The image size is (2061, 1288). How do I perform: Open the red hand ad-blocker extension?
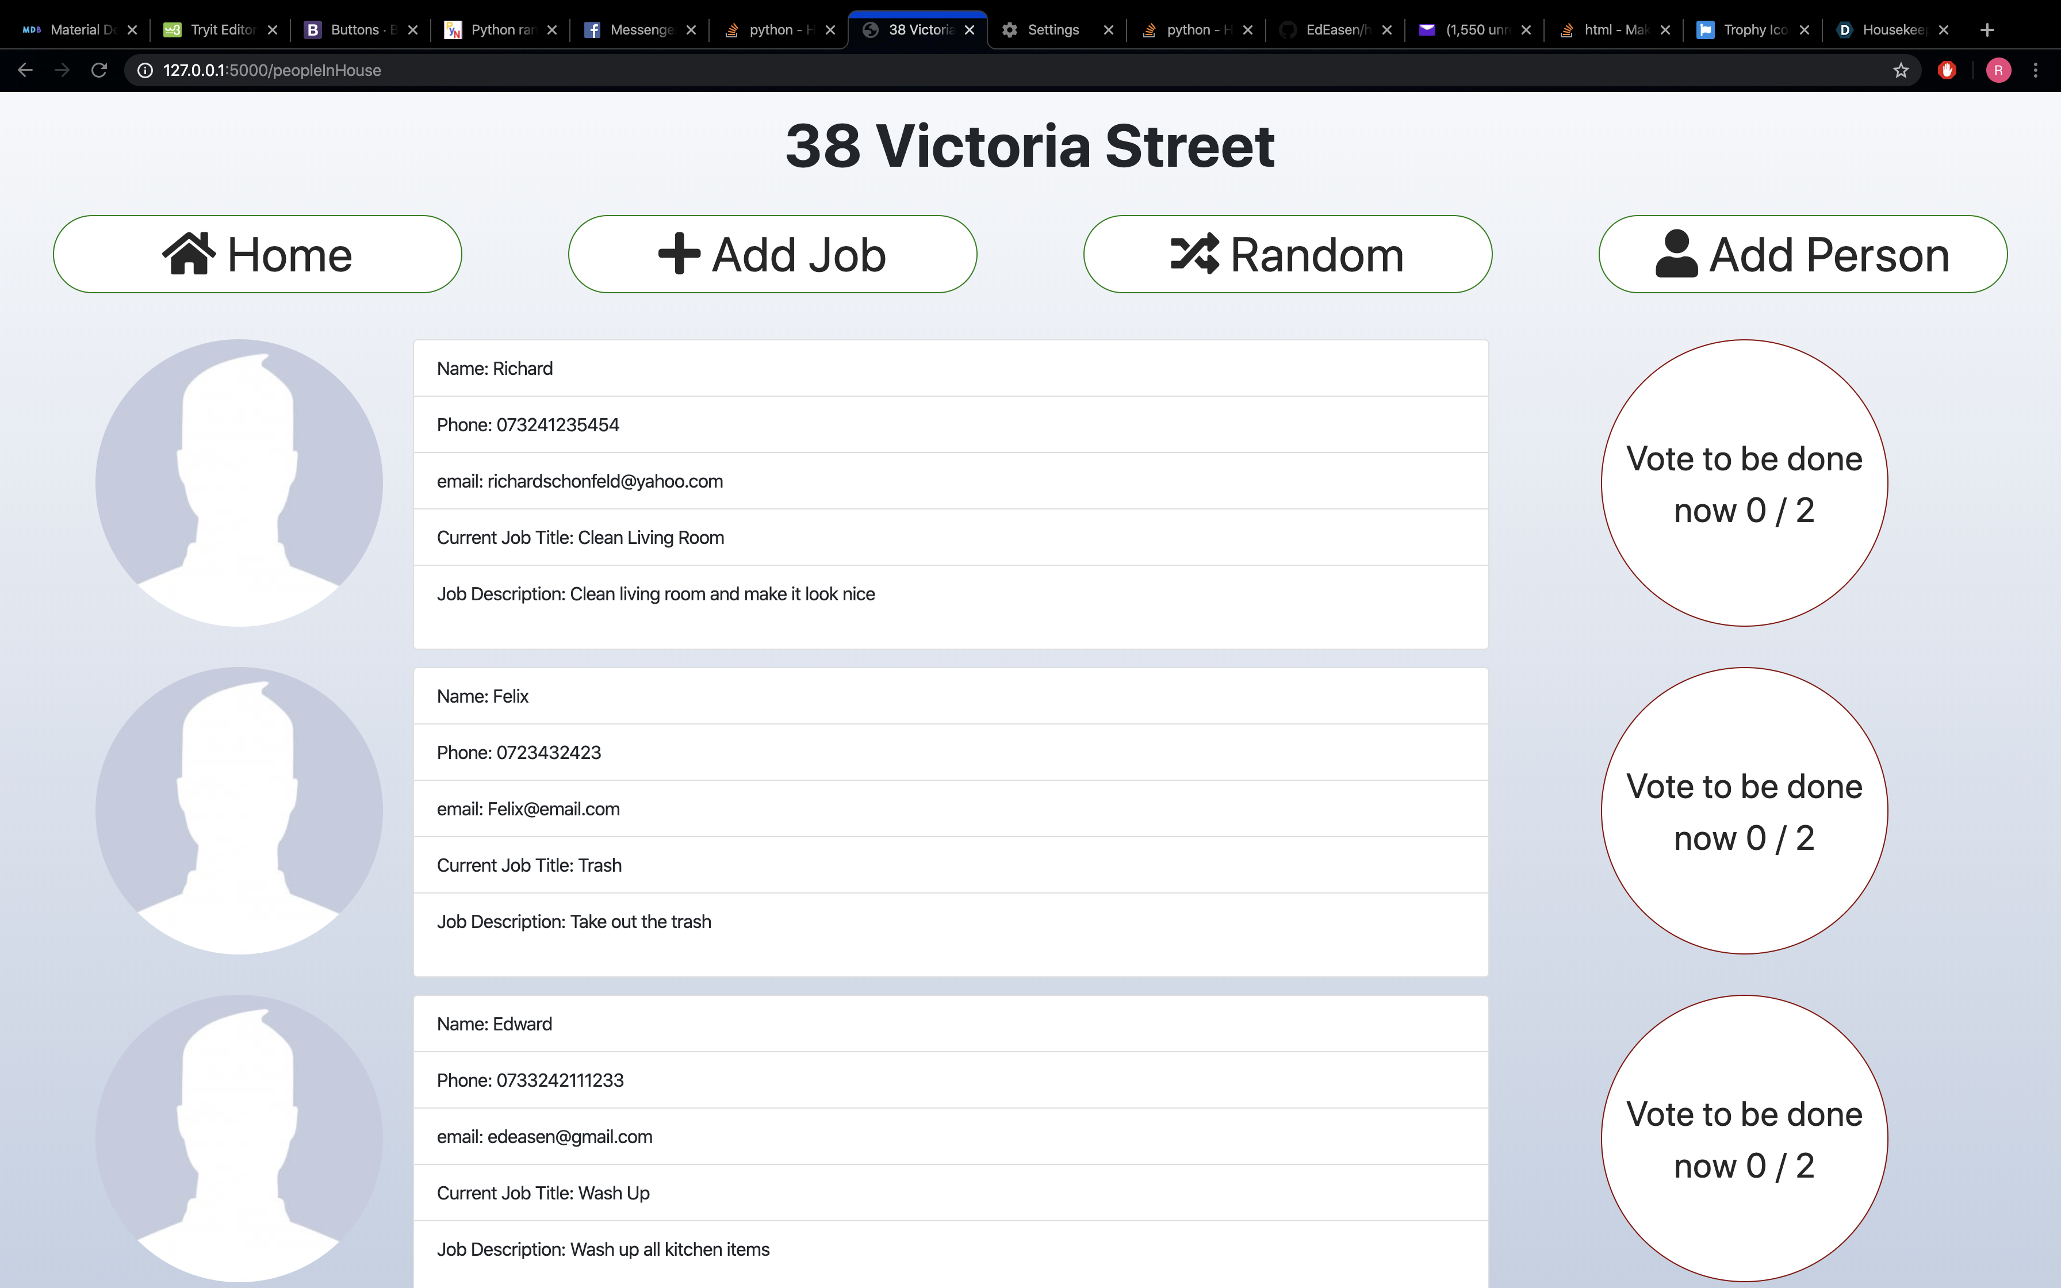coord(1947,71)
